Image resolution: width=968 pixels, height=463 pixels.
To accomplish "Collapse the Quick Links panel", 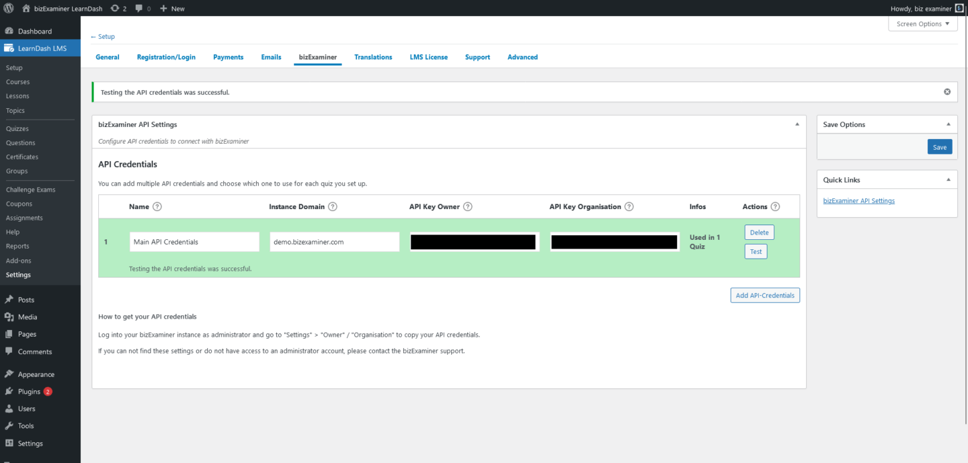I will coord(950,179).
